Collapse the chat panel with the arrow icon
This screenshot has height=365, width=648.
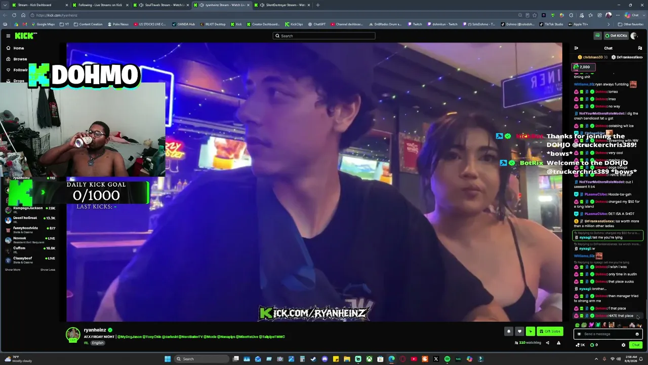coord(576,48)
